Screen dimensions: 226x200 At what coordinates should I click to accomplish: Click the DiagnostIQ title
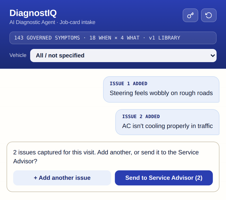pos(33,13)
